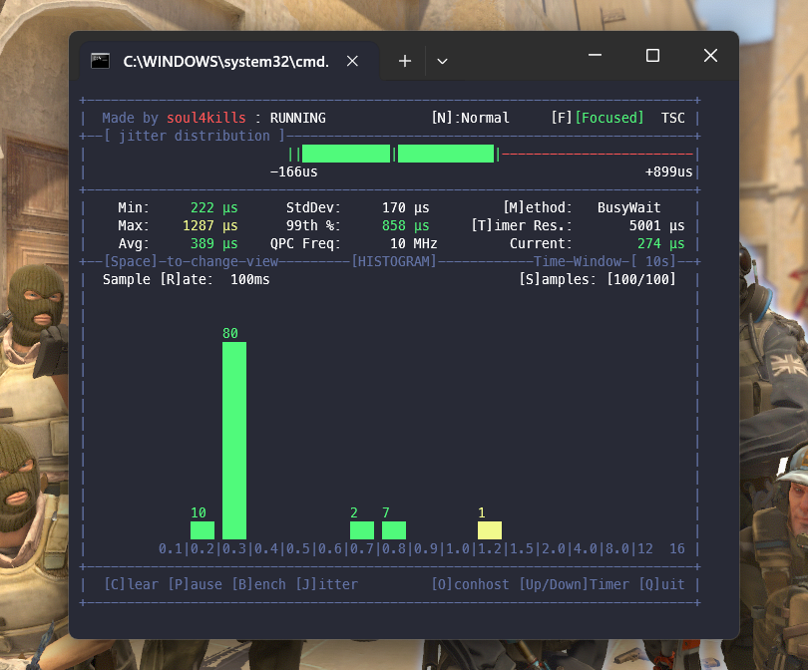This screenshot has width=808, height=670.
Task: Click the [J]itter command
Action: 327,584
